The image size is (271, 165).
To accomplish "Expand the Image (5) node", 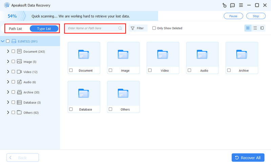I will [8, 61].
